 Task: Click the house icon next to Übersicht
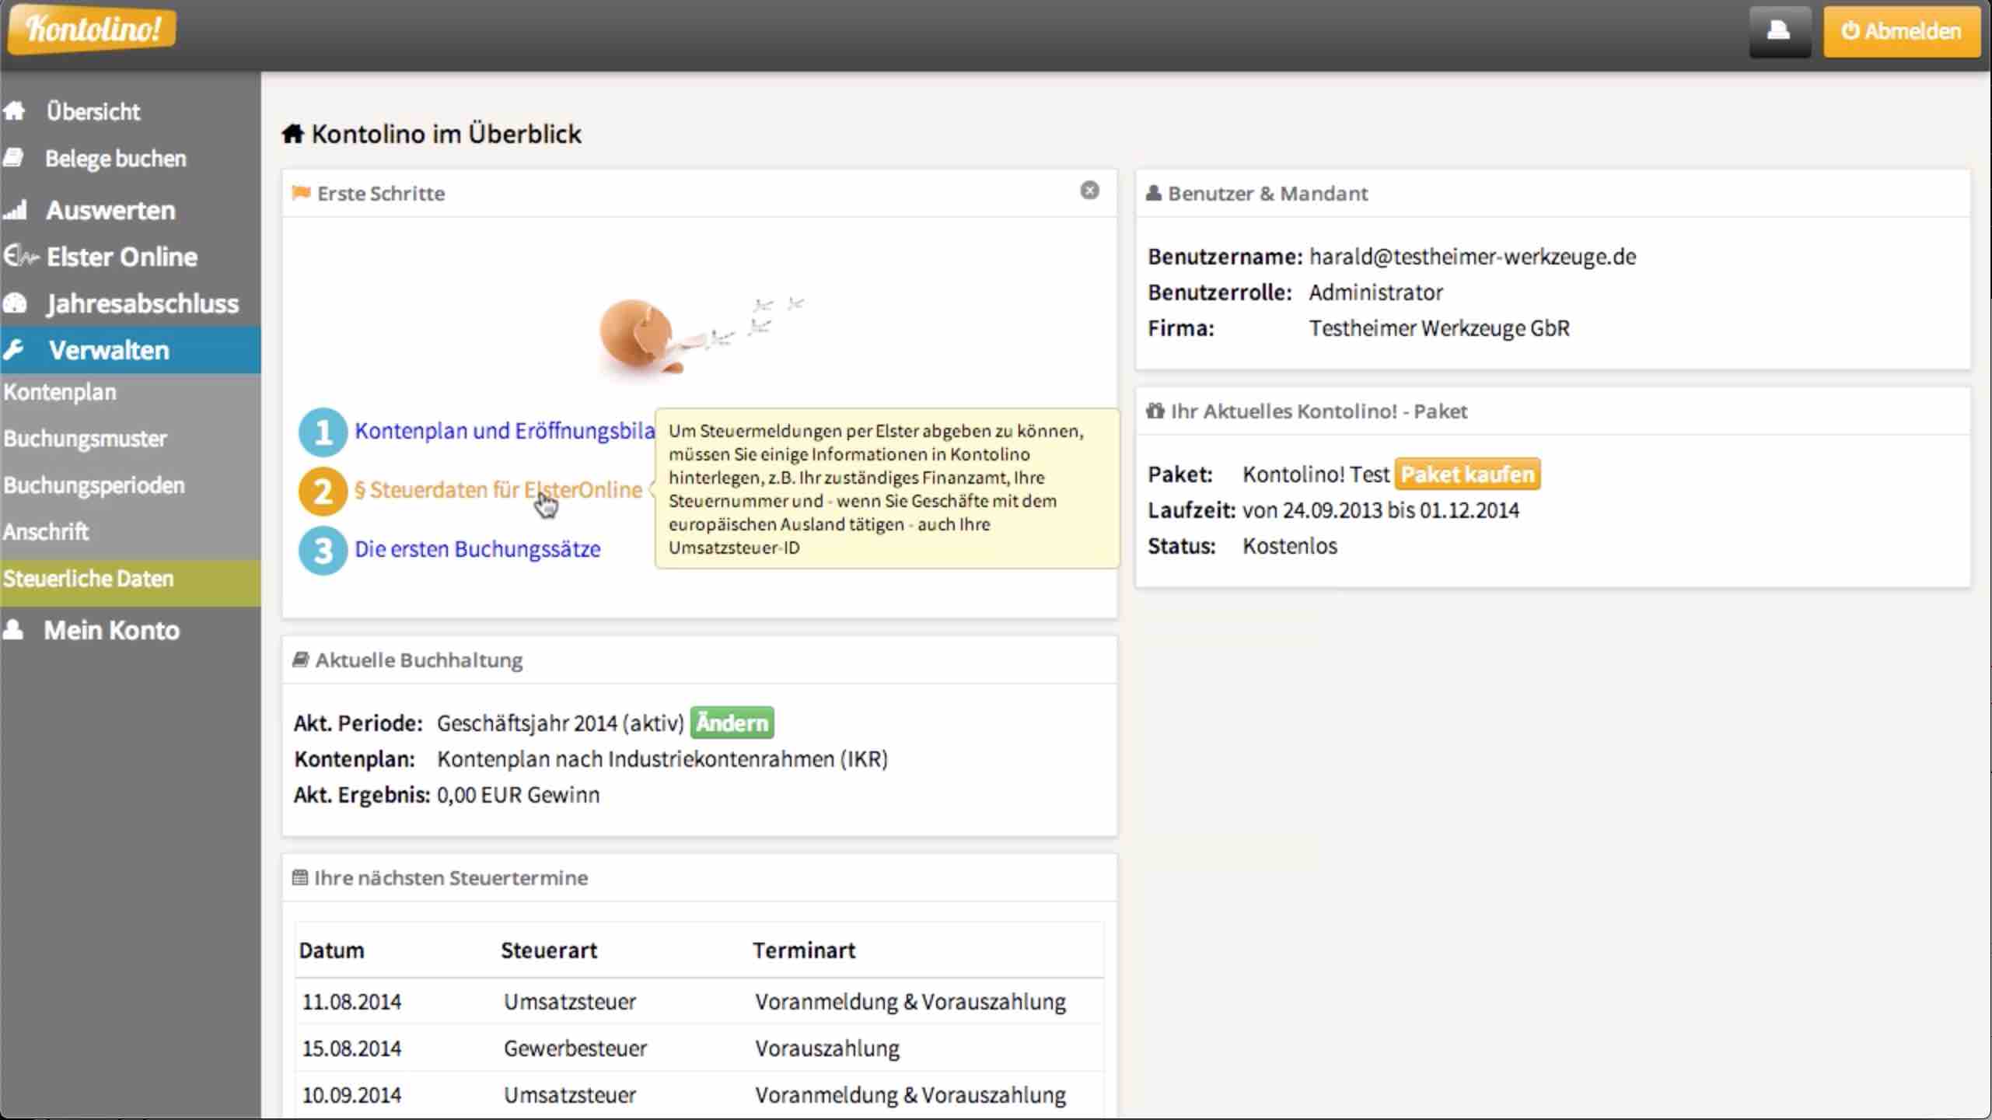click(14, 111)
